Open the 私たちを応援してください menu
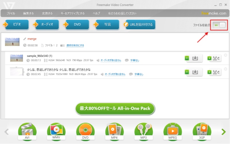Viewport: 230px width, 144px height. coord(122,13)
